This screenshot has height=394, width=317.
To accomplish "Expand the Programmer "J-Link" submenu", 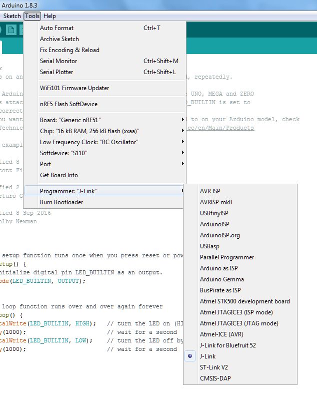I will pos(105,191).
